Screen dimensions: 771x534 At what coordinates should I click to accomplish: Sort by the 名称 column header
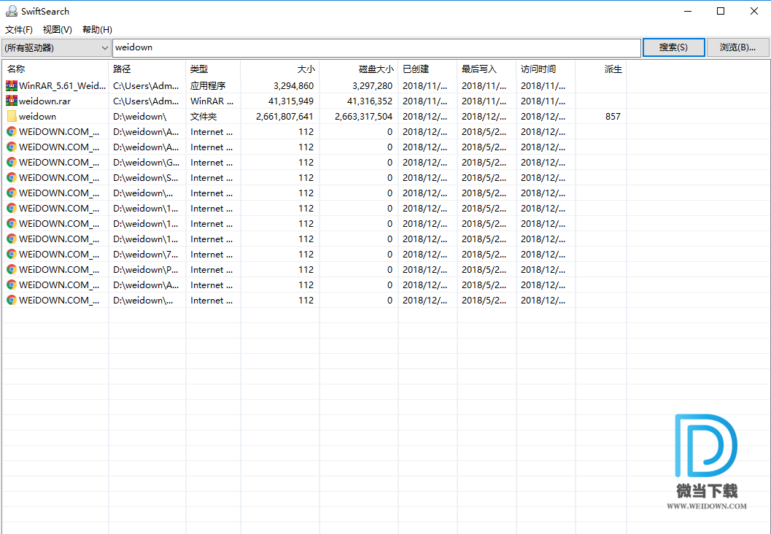click(55, 69)
